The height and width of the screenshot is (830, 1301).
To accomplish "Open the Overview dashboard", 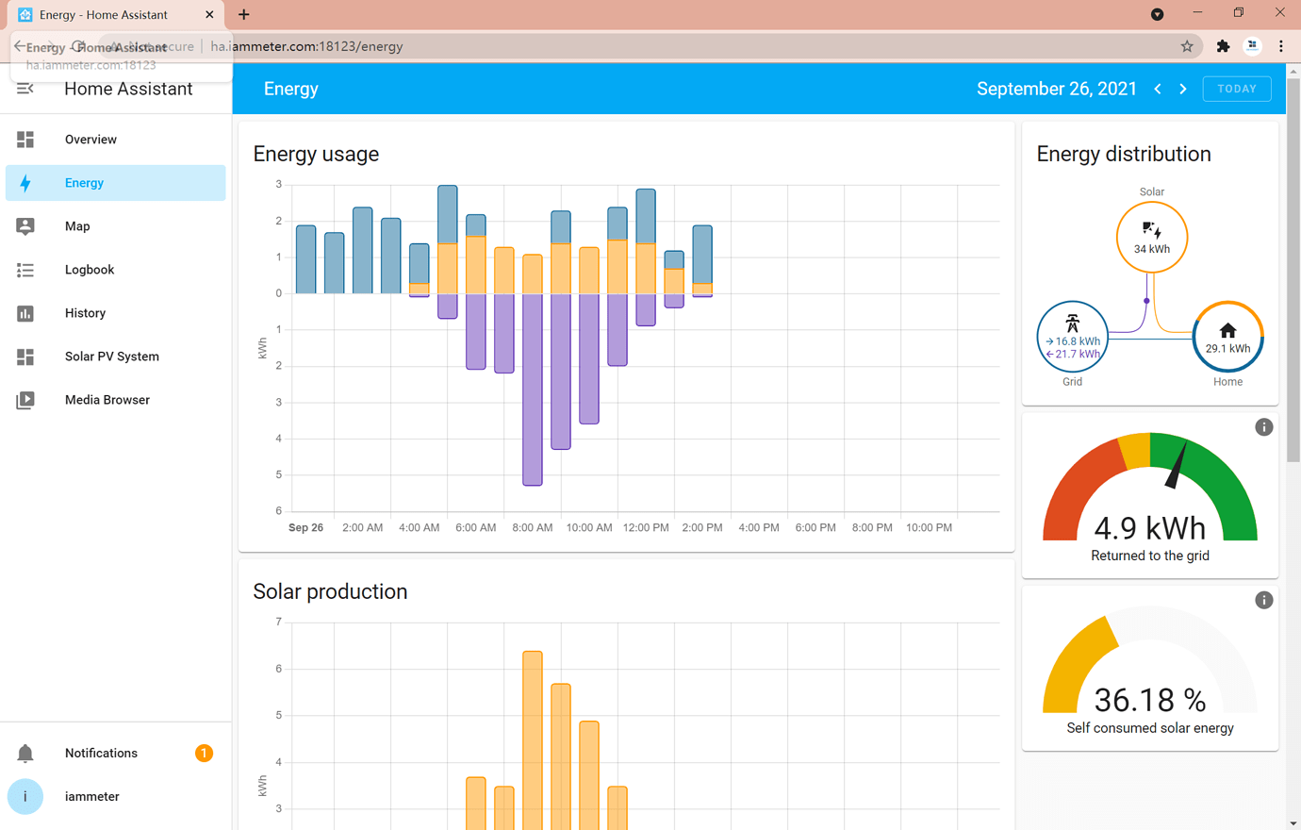I will tap(91, 139).
